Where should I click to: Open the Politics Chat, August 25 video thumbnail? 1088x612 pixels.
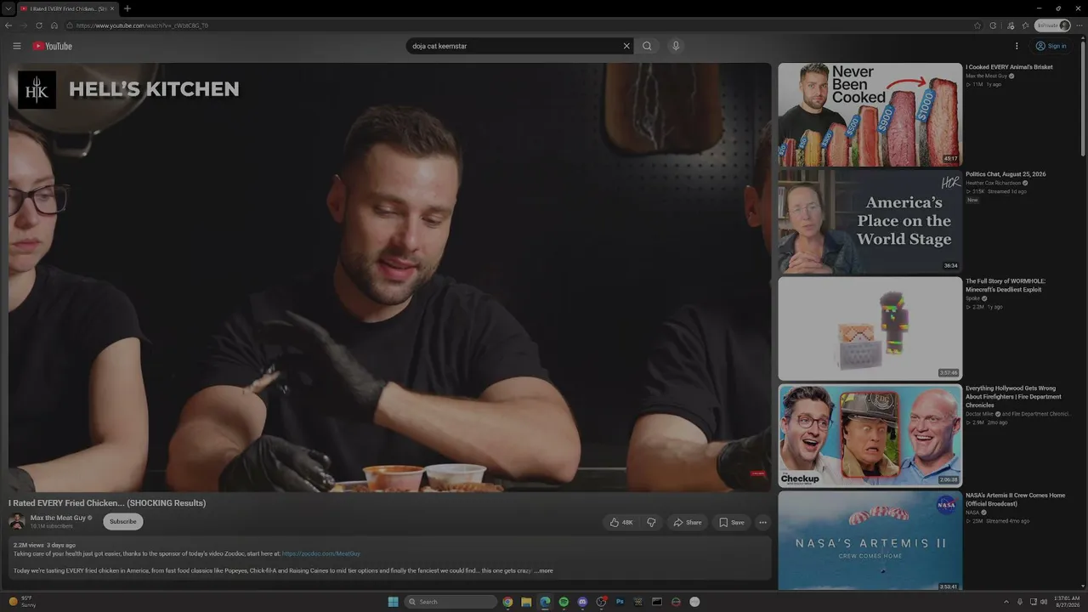tap(870, 222)
